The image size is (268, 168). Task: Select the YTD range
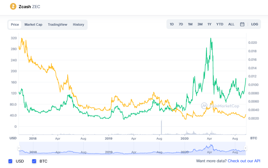pos(219,24)
